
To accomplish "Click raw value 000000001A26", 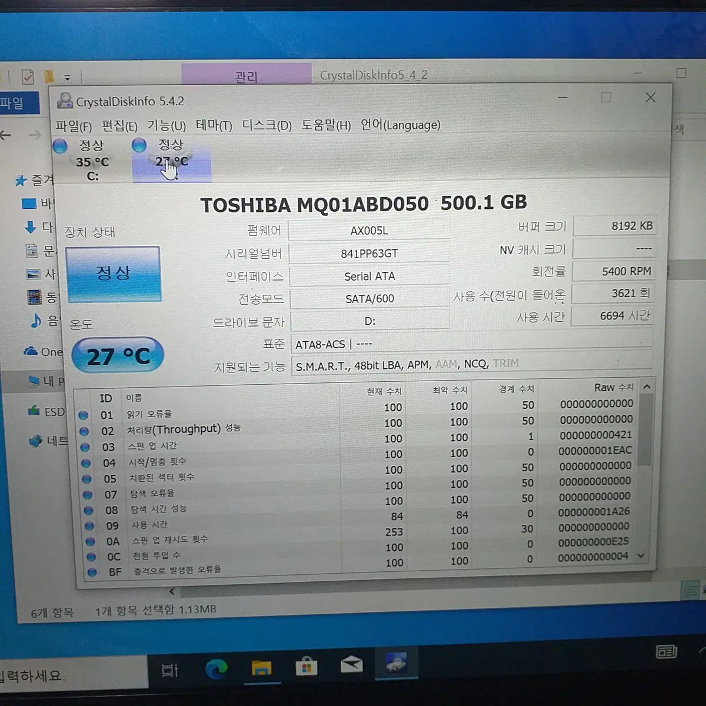I will pos(594,511).
